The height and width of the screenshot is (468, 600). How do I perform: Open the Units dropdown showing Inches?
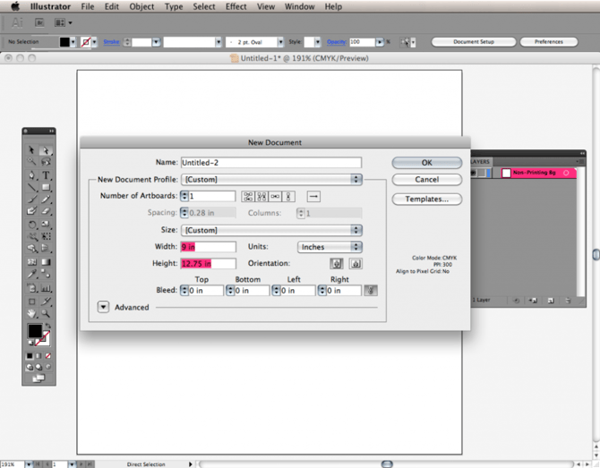(330, 247)
